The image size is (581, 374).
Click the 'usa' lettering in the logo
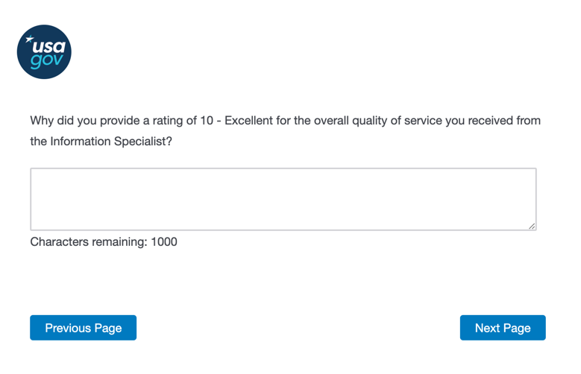(48, 46)
